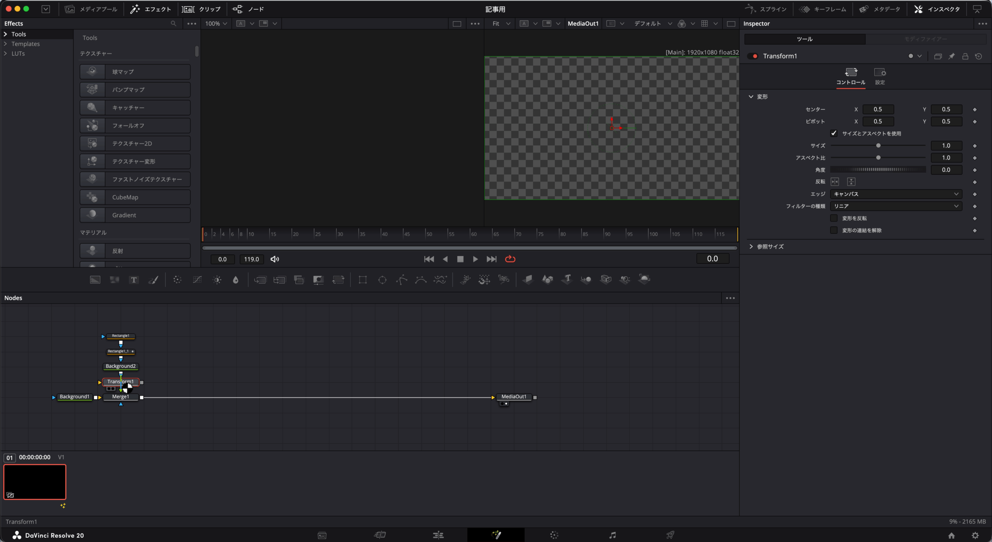Mute audio with the speaker icon

tap(275, 259)
